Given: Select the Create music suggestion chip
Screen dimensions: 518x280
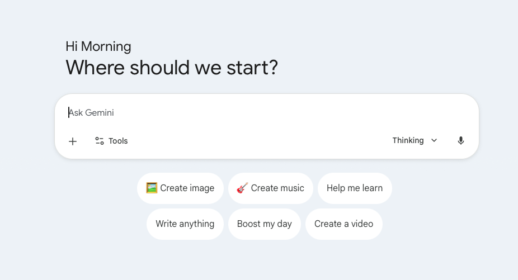Looking at the screenshot, I should [x=271, y=188].
